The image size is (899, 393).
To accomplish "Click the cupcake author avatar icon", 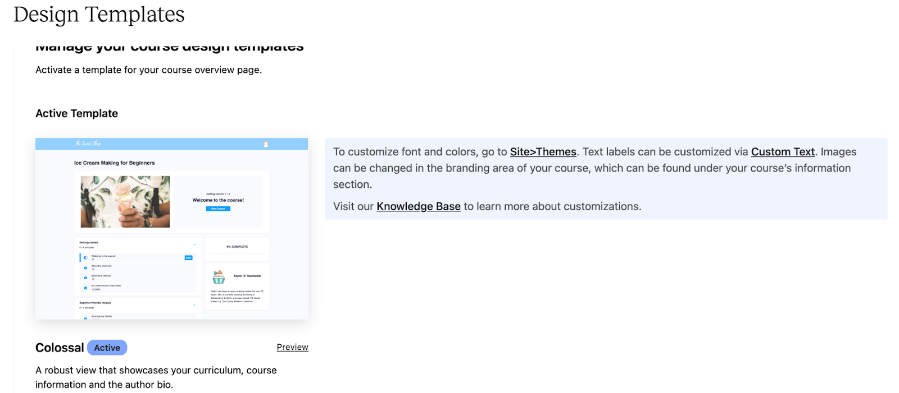I will [219, 277].
